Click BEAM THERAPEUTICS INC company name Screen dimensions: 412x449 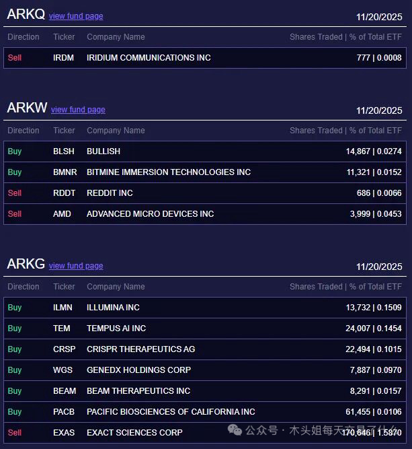(x=138, y=391)
